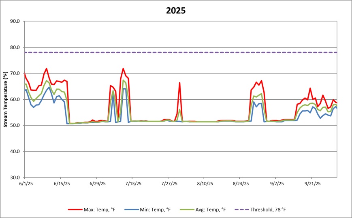Viewport: 352px width, 218px height.
Task: Click the purple dashed threshold line in plot
Action: click(x=203, y=52)
